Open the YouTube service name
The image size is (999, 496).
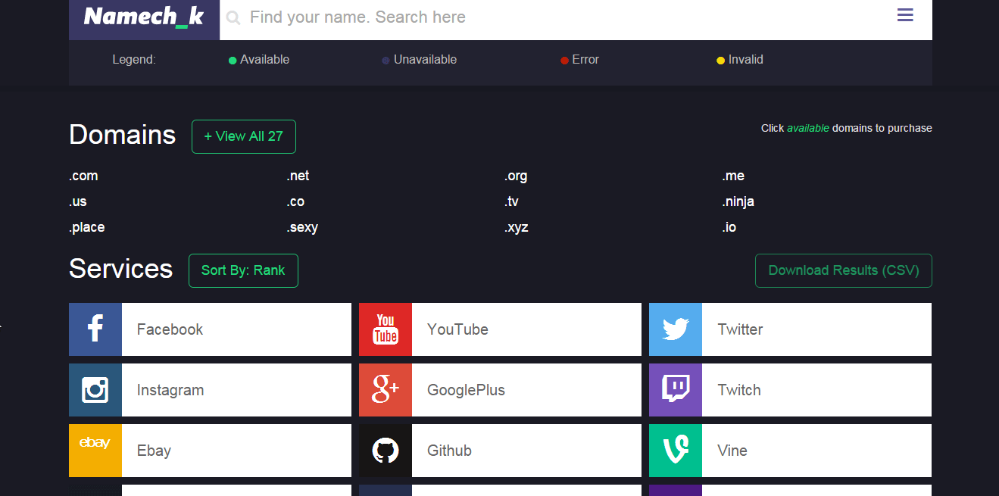click(457, 329)
